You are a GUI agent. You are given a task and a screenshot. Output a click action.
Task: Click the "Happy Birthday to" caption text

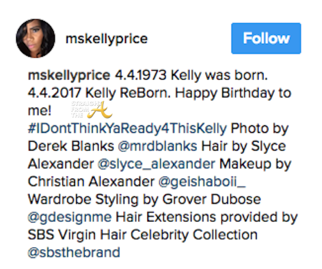[x=244, y=93]
